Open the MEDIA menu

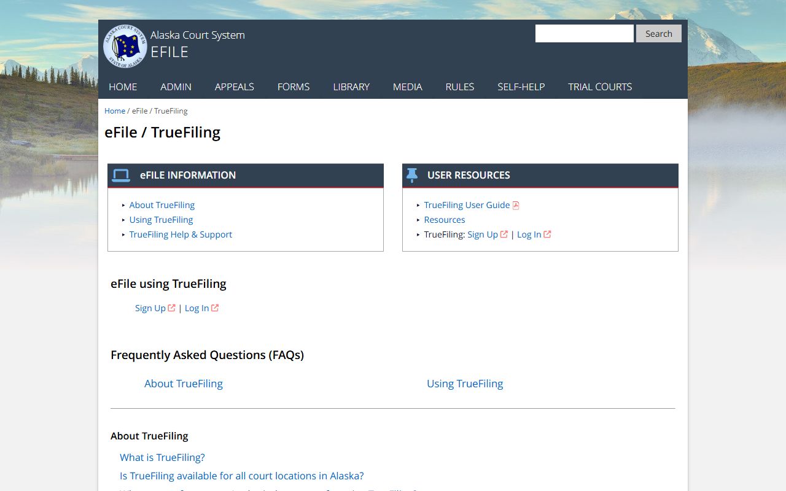[408, 87]
